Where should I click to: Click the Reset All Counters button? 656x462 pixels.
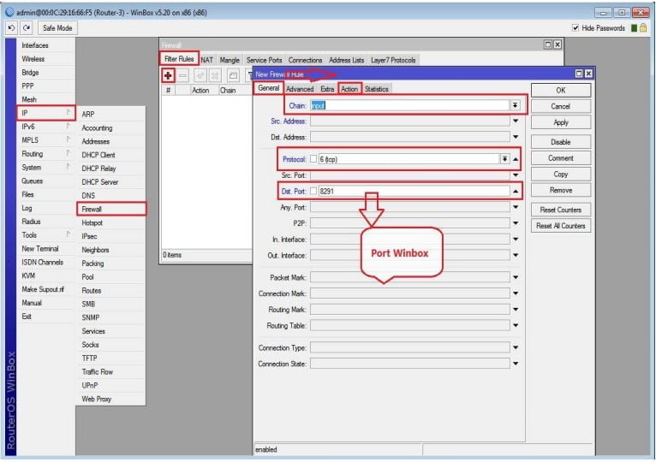click(560, 226)
